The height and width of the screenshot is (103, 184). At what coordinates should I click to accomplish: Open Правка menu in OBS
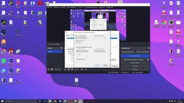(x=57, y=7)
